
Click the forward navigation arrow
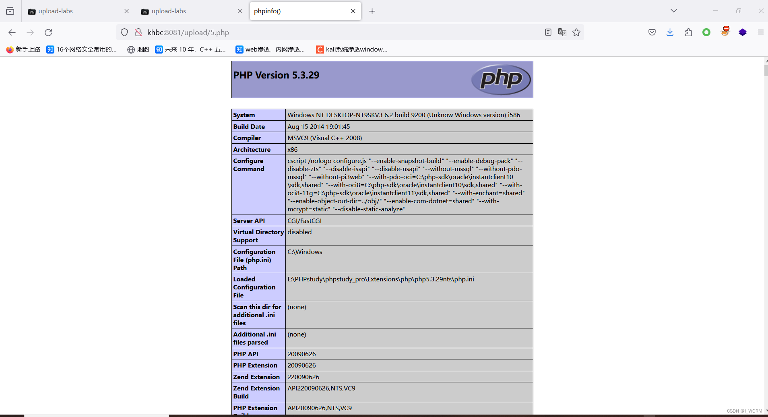pyautogui.click(x=30, y=33)
